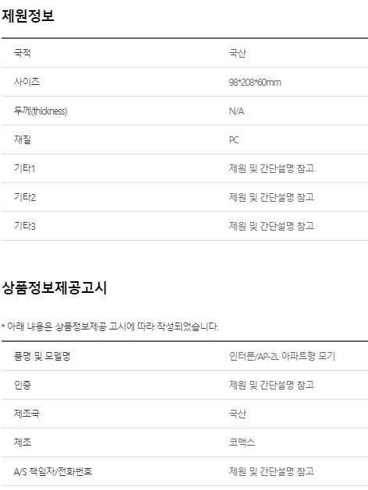Select the 기타3 row label

[25, 226]
